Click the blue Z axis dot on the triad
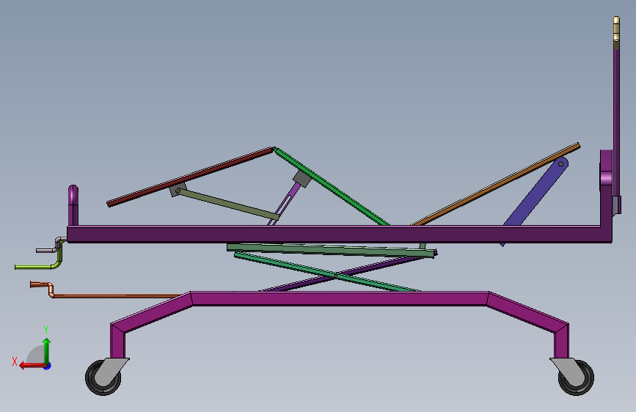This screenshot has width=636, height=412. (48, 366)
